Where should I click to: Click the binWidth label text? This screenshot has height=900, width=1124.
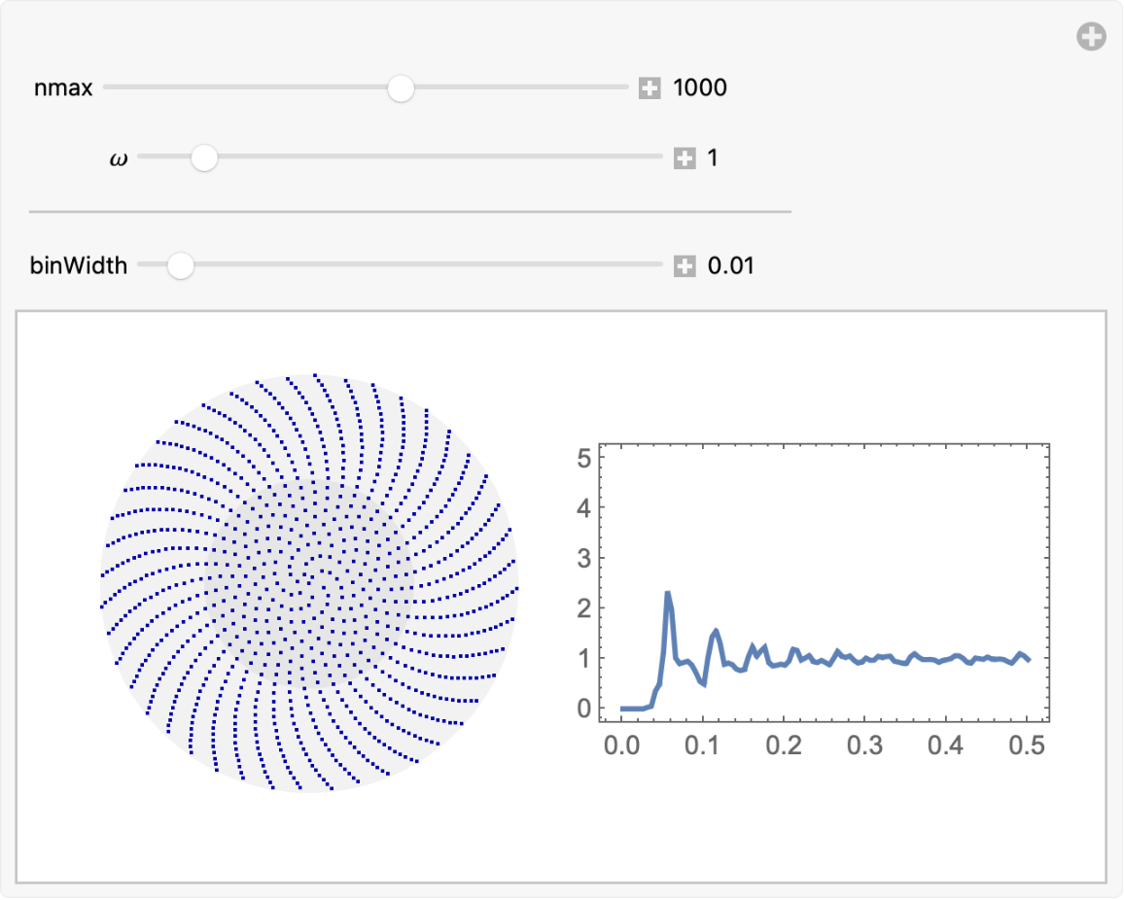point(79,265)
